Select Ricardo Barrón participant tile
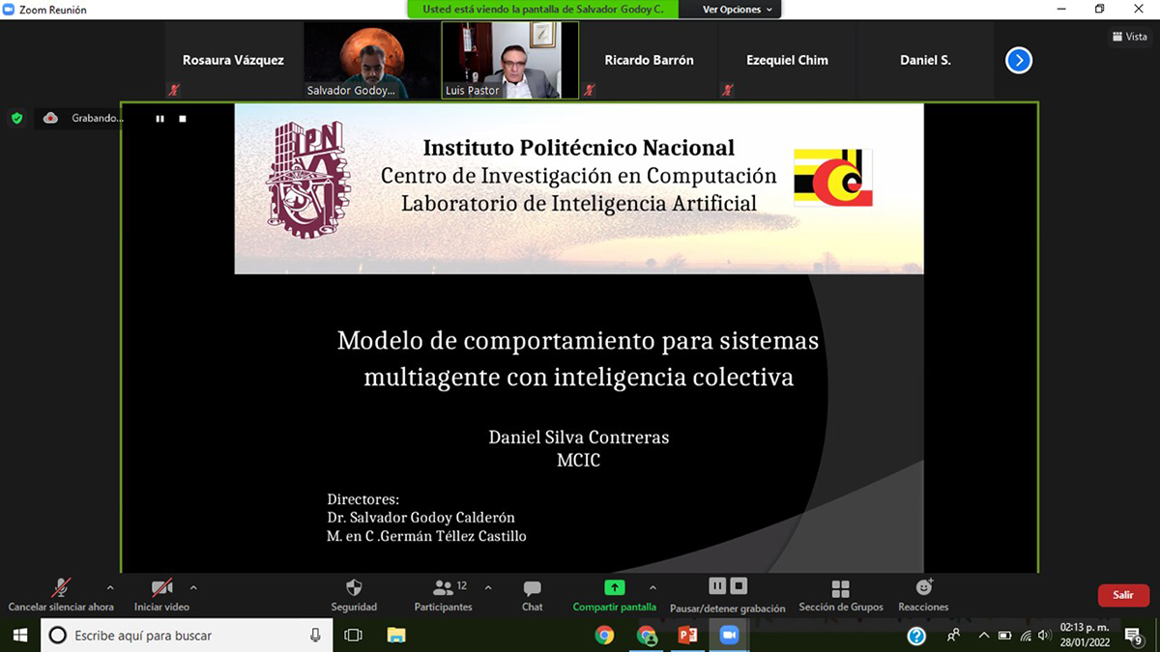 tap(649, 60)
